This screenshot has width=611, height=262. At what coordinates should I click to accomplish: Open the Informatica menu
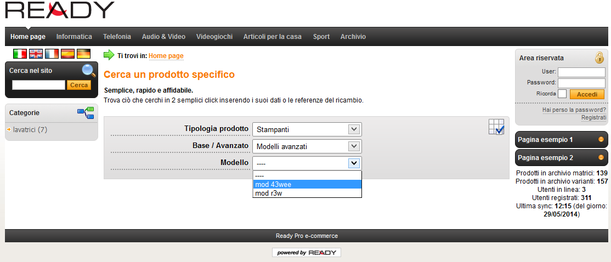[x=74, y=37]
